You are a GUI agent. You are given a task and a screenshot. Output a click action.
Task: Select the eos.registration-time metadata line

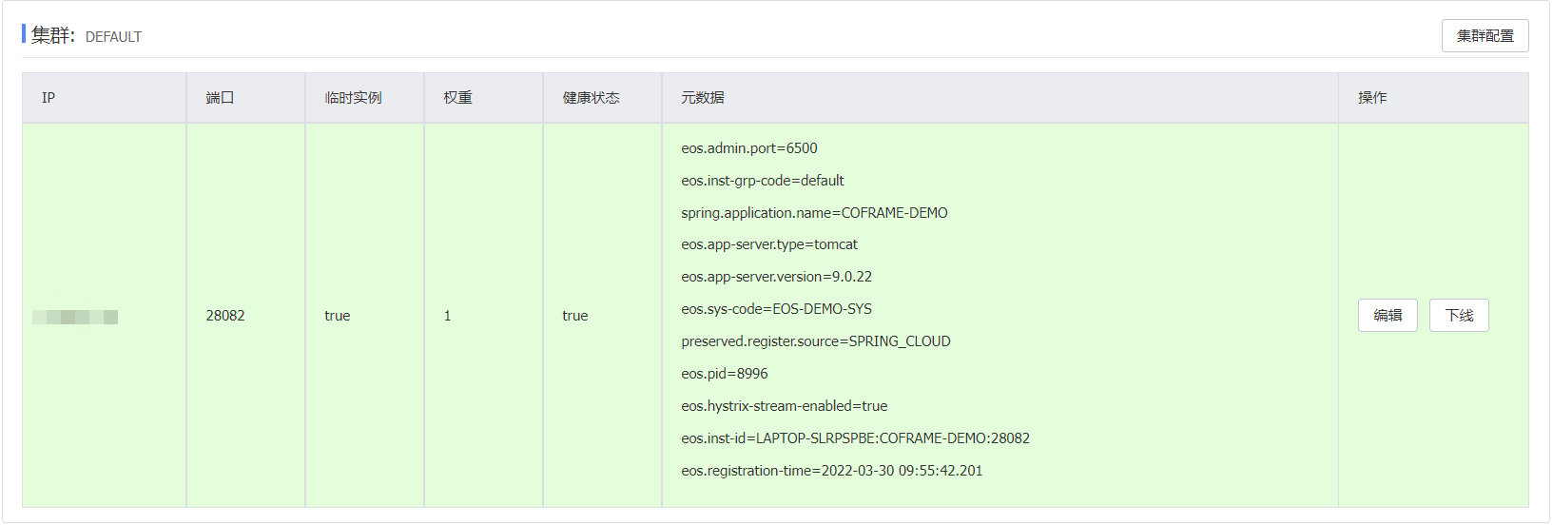(x=831, y=471)
